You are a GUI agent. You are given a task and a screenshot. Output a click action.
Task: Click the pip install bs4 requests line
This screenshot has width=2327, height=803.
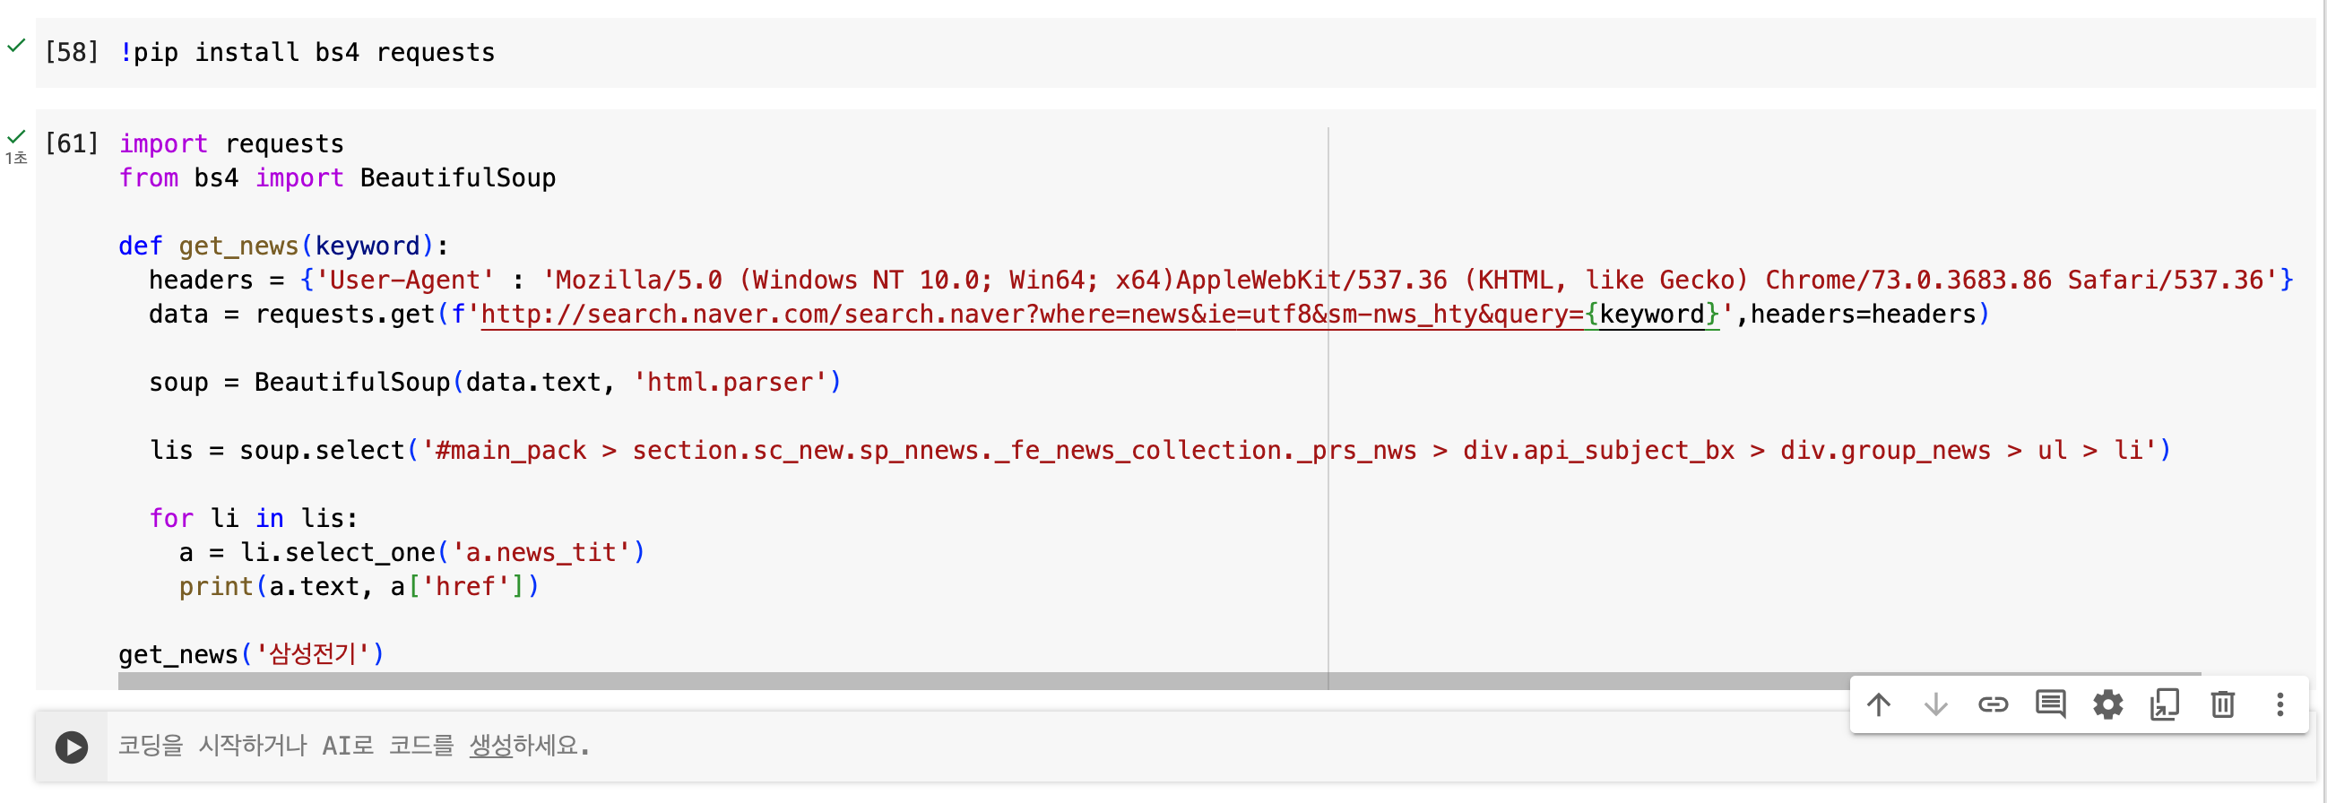click(x=307, y=52)
